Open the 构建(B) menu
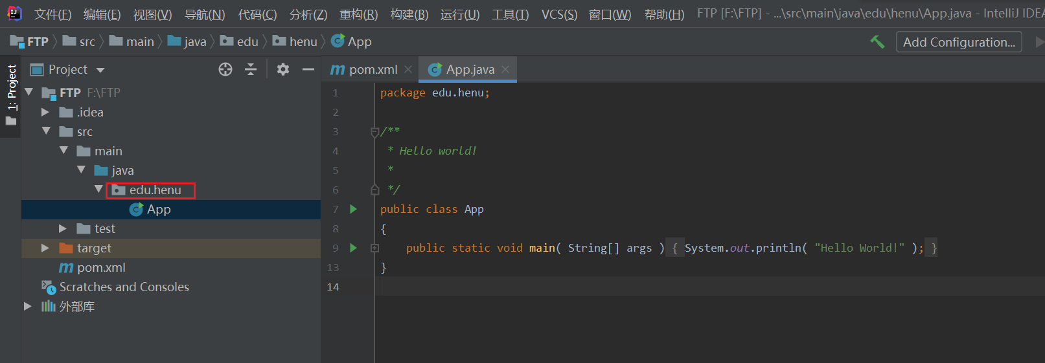Image resolution: width=1045 pixels, height=363 pixels. coord(409,14)
